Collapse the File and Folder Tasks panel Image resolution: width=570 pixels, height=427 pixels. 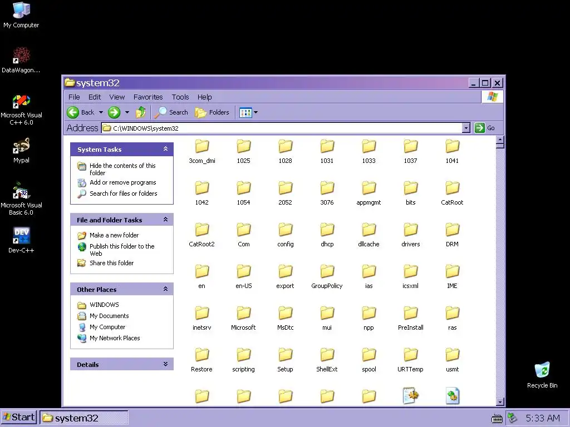pos(165,219)
